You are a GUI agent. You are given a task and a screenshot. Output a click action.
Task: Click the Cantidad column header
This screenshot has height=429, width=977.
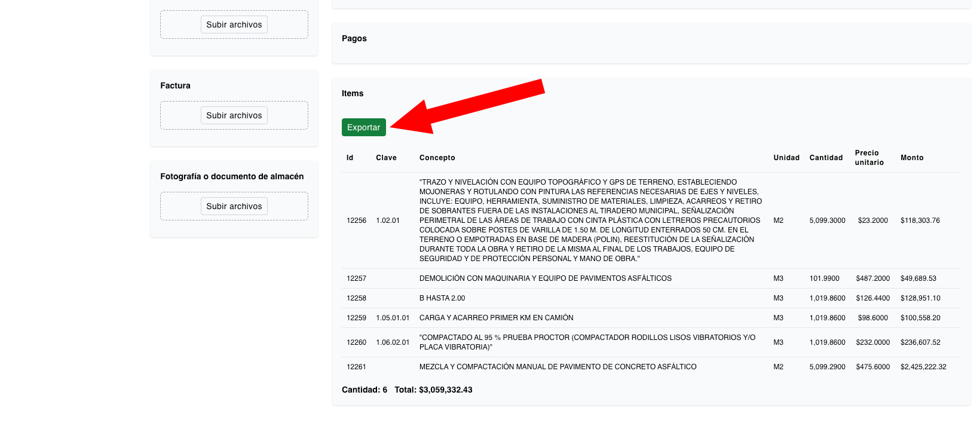(x=826, y=158)
